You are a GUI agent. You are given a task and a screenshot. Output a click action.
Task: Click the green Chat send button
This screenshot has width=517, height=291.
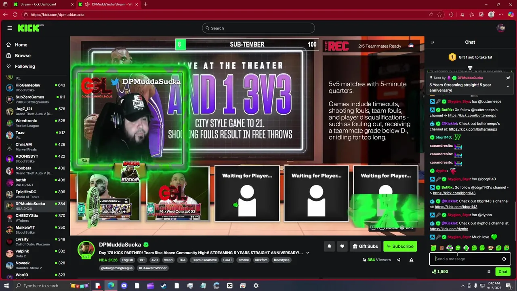click(x=503, y=272)
